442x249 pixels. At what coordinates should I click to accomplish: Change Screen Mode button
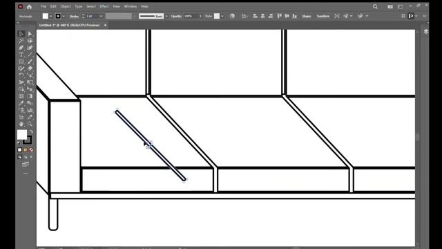(x=26, y=165)
